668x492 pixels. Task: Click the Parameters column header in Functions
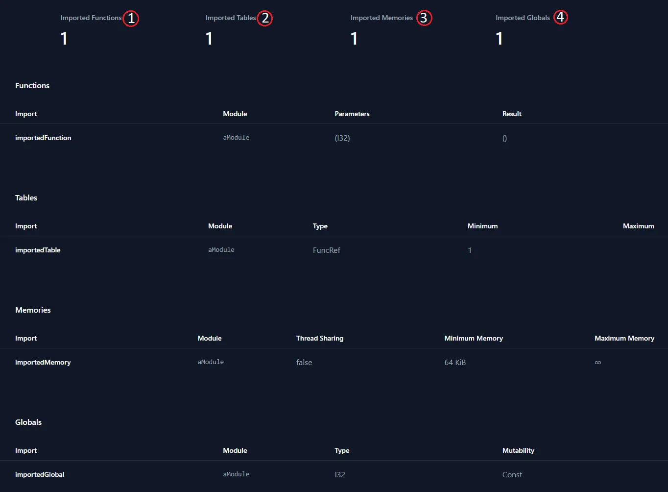click(352, 114)
